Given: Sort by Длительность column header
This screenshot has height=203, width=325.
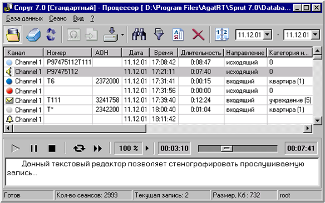Looking at the screenshot, I should (x=201, y=53).
